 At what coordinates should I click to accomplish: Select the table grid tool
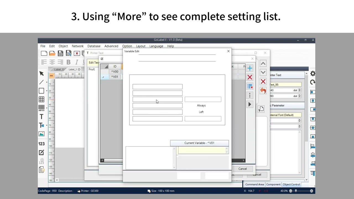tap(41, 99)
